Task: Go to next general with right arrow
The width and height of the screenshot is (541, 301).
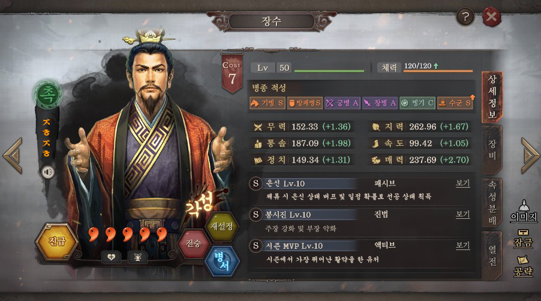Action: 529,155
